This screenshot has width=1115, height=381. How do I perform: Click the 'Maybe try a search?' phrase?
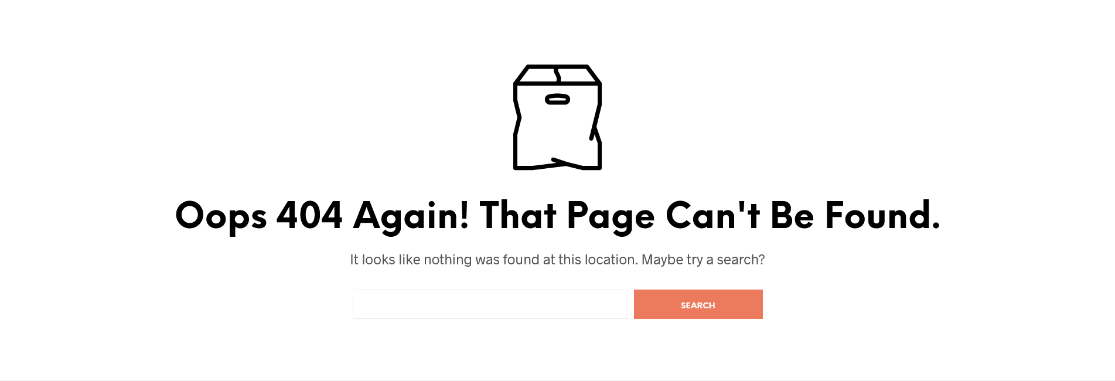click(703, 260)
